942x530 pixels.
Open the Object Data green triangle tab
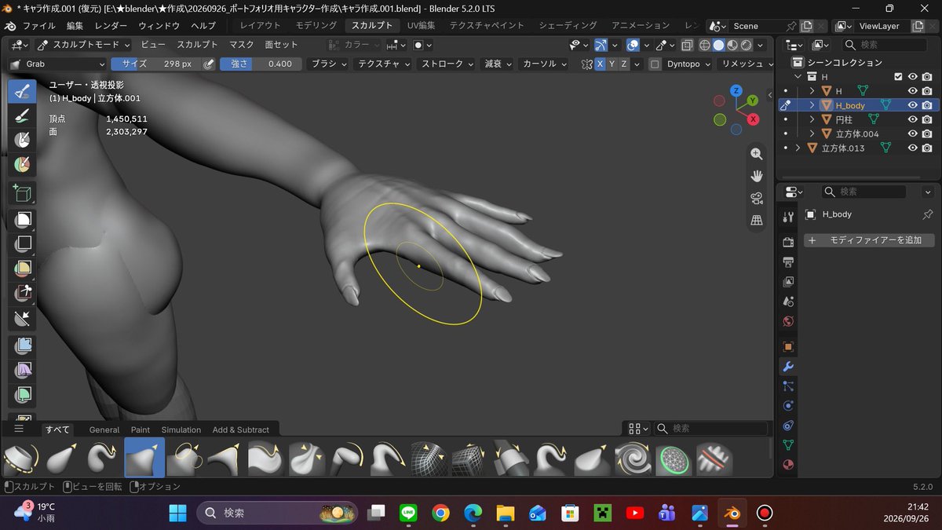coord(788,445)
